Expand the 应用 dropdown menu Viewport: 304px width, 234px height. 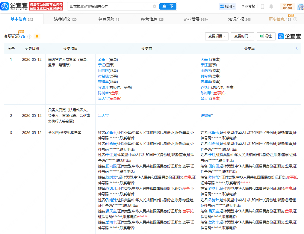(x=228, y=6)
